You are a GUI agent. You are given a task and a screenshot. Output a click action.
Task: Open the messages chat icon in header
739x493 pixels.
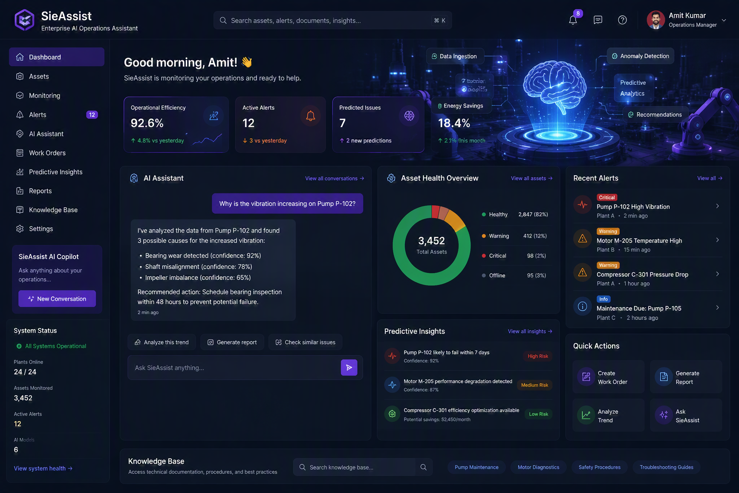[x=598, y=20]
